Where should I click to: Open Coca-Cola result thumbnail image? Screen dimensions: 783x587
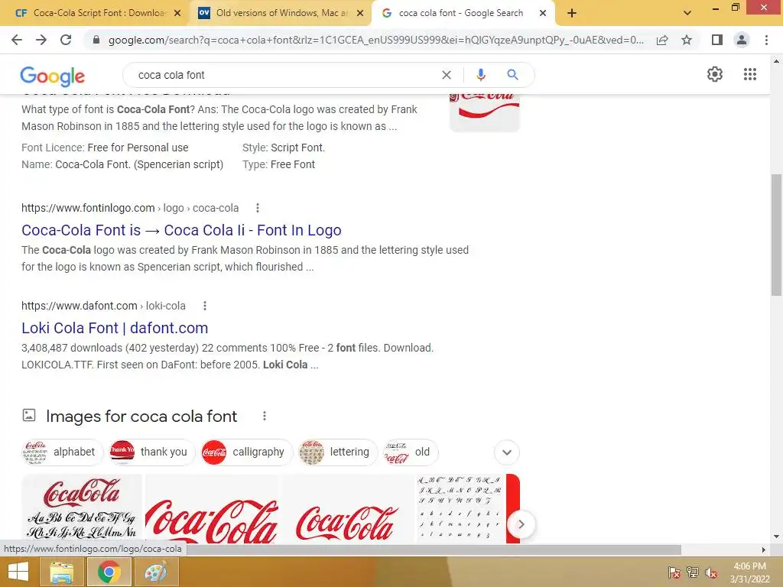click(x=484, y=113)
